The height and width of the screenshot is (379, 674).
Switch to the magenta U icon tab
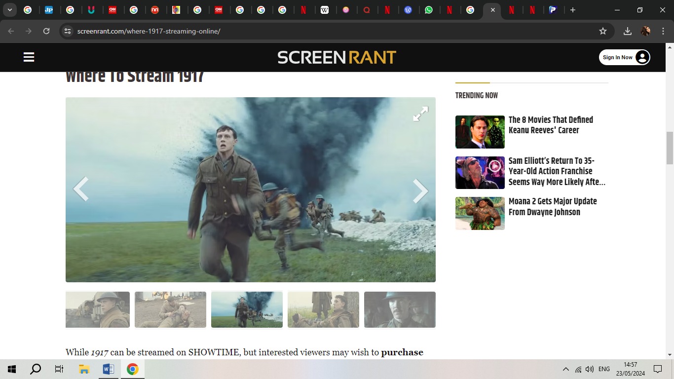(x=91, y=10)
